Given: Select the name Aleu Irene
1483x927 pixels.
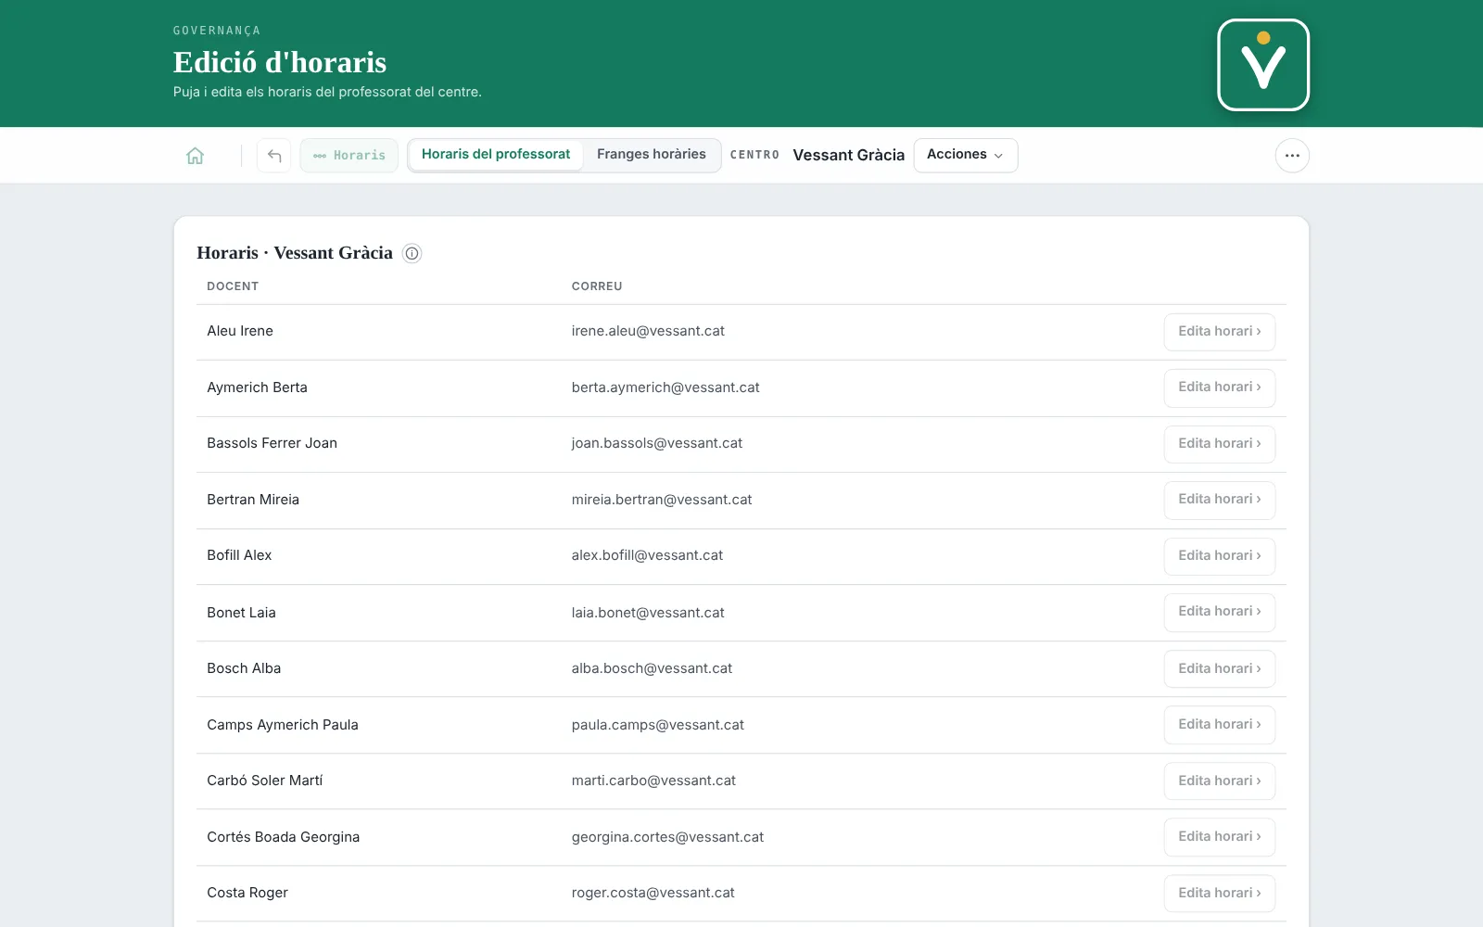Looking at the screenshot, I should 240,331.
